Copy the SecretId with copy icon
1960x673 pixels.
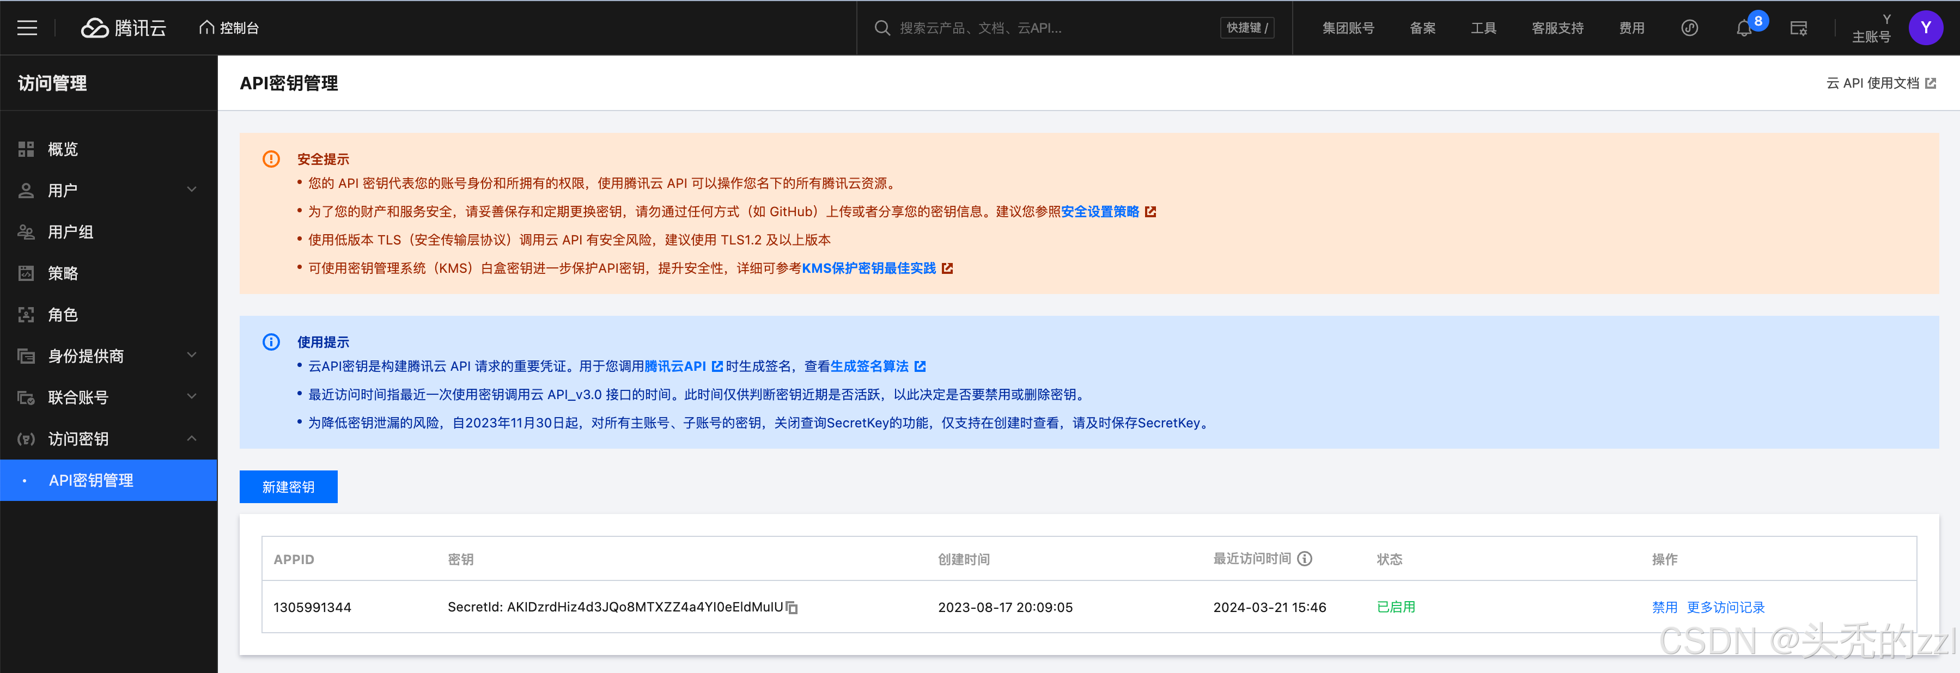(792, 608)
